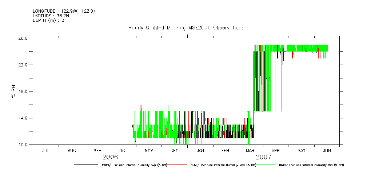Viewport: 367px width, 183px height.
Task: Click the '% RH' y-axis label
Action: [x=13, y=91]
